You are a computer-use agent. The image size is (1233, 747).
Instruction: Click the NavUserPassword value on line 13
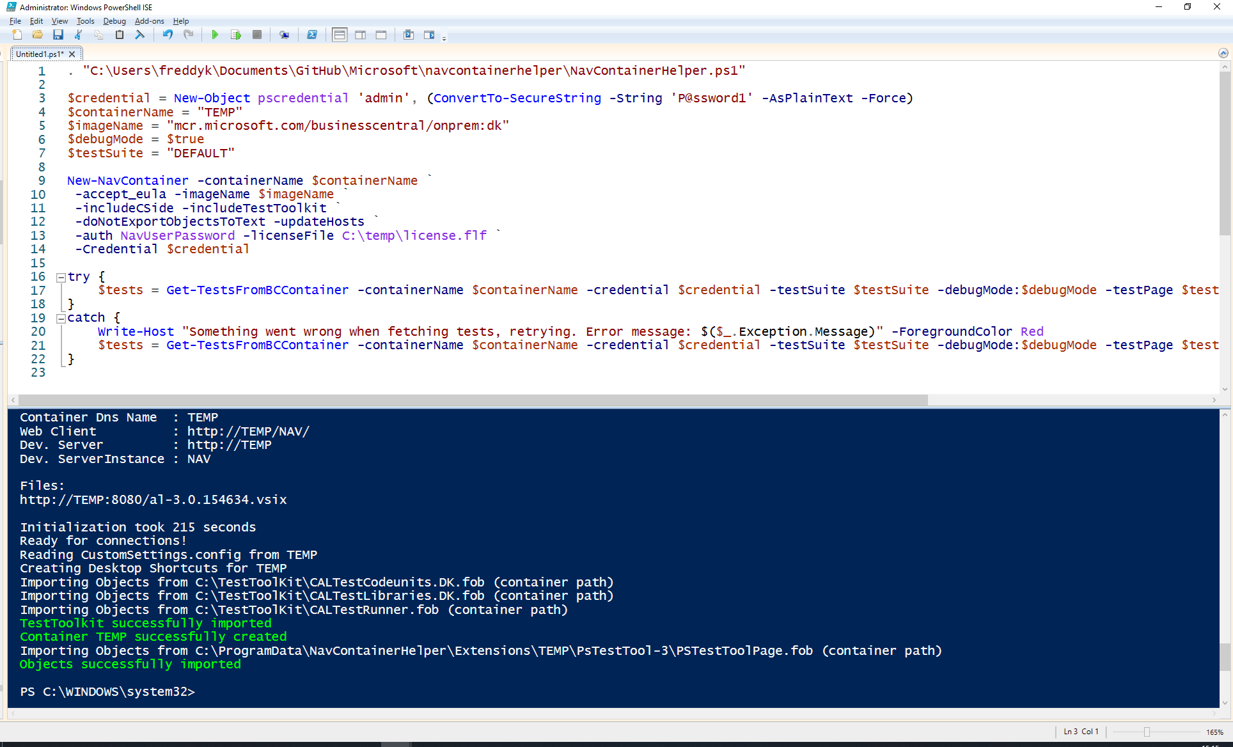click(177, 236)
